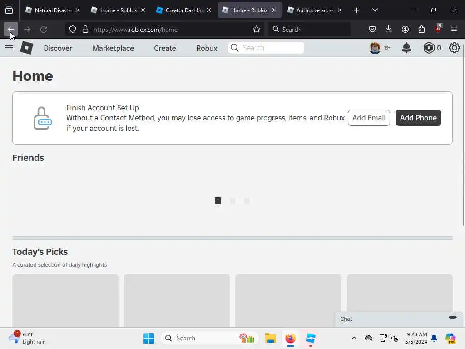The width and height of the screenshot is (465, 349).
Task: Bookmark this page with the star icon
Action: 257,30
